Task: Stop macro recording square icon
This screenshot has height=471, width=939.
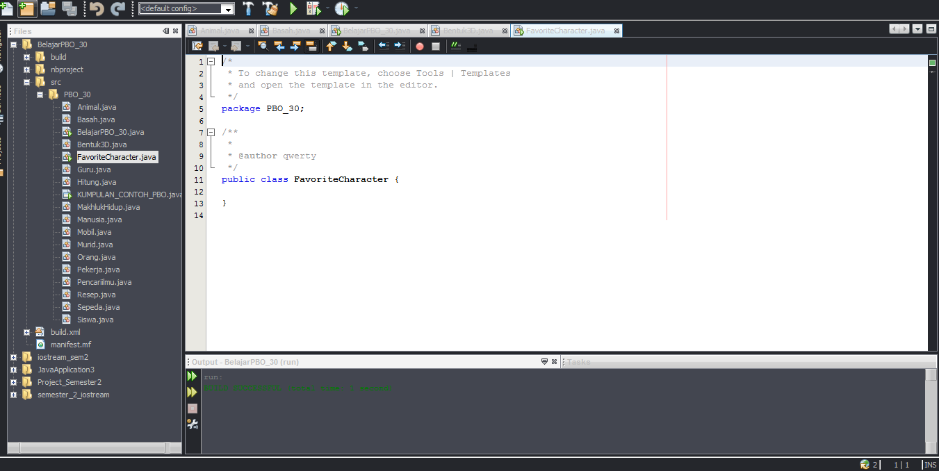Action: [x=436, y=47]
